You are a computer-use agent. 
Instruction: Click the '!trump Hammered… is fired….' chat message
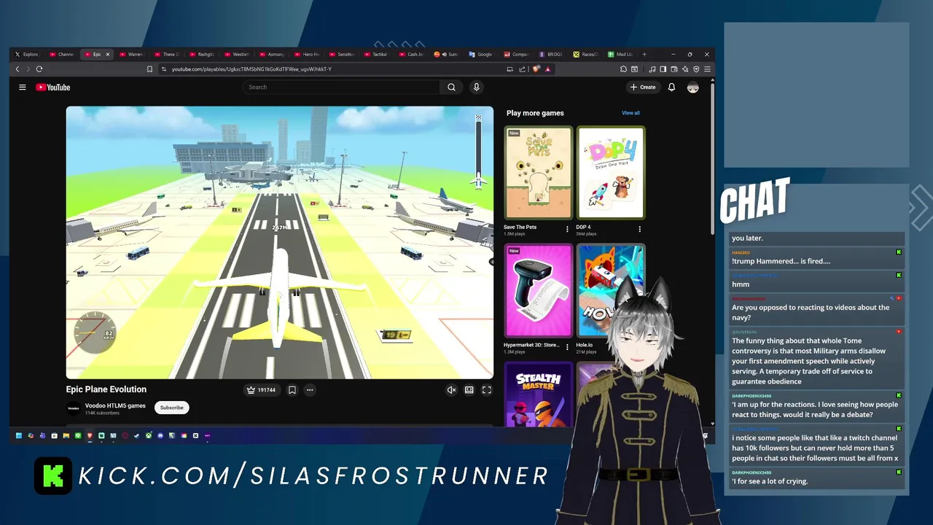coord(817,257)
